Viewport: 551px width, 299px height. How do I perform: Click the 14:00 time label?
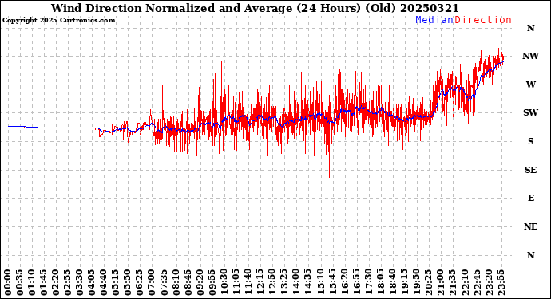point(297,282)
